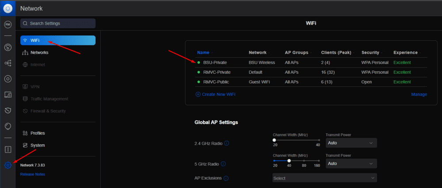Open the Release Notes link
The width and height of the screenshot is (442, 188).
tap(33, 174)
